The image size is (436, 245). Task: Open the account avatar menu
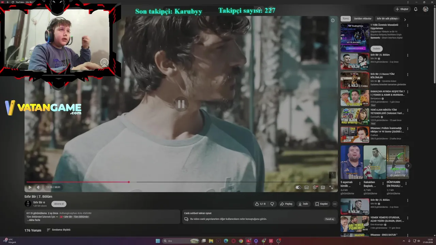pyautogui.click(x=425, y=9)
